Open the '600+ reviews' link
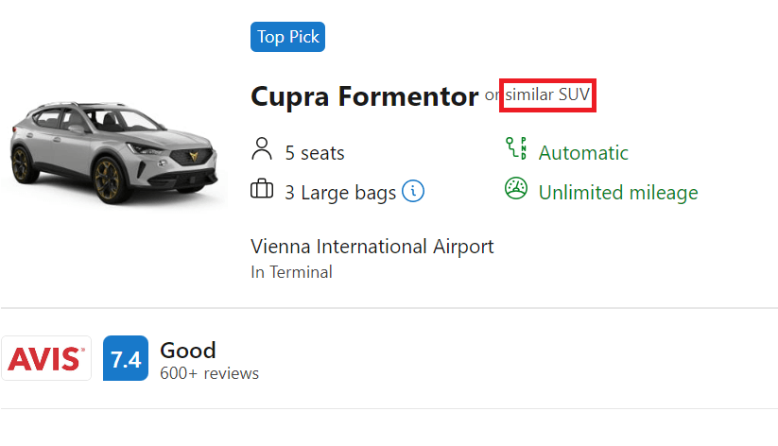Image resolution: width=778 pixels, height=446 pixels. point(210,373)
